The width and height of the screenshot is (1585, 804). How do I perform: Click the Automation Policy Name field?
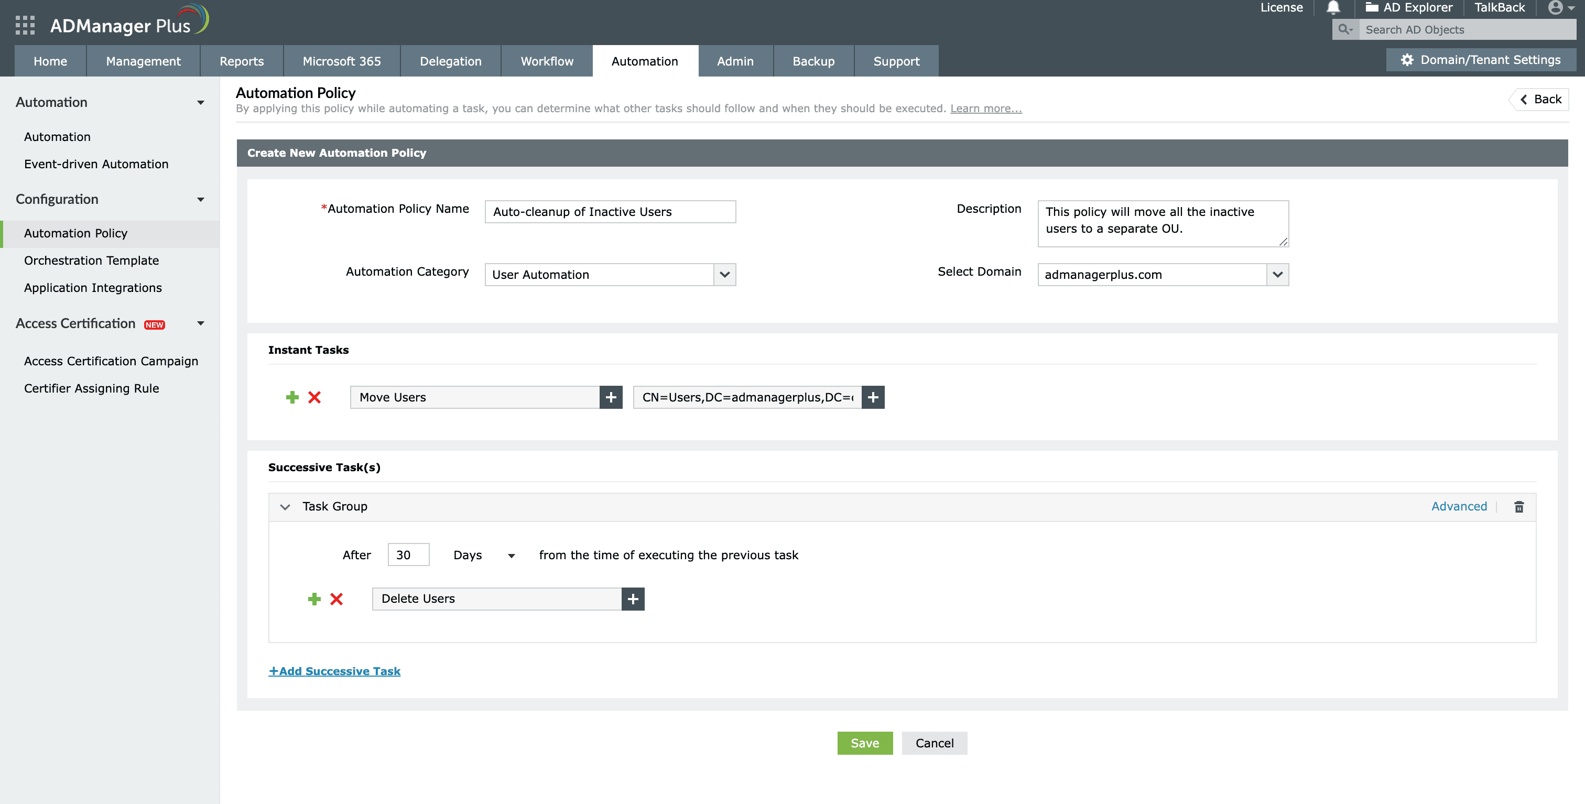(x=610, y=212)
